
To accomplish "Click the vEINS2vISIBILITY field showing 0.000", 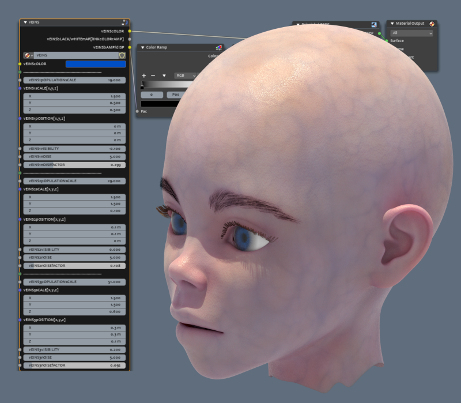I will point(74,250).
